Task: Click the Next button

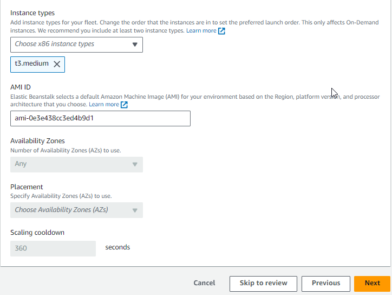Action: (x=372, y=284)
